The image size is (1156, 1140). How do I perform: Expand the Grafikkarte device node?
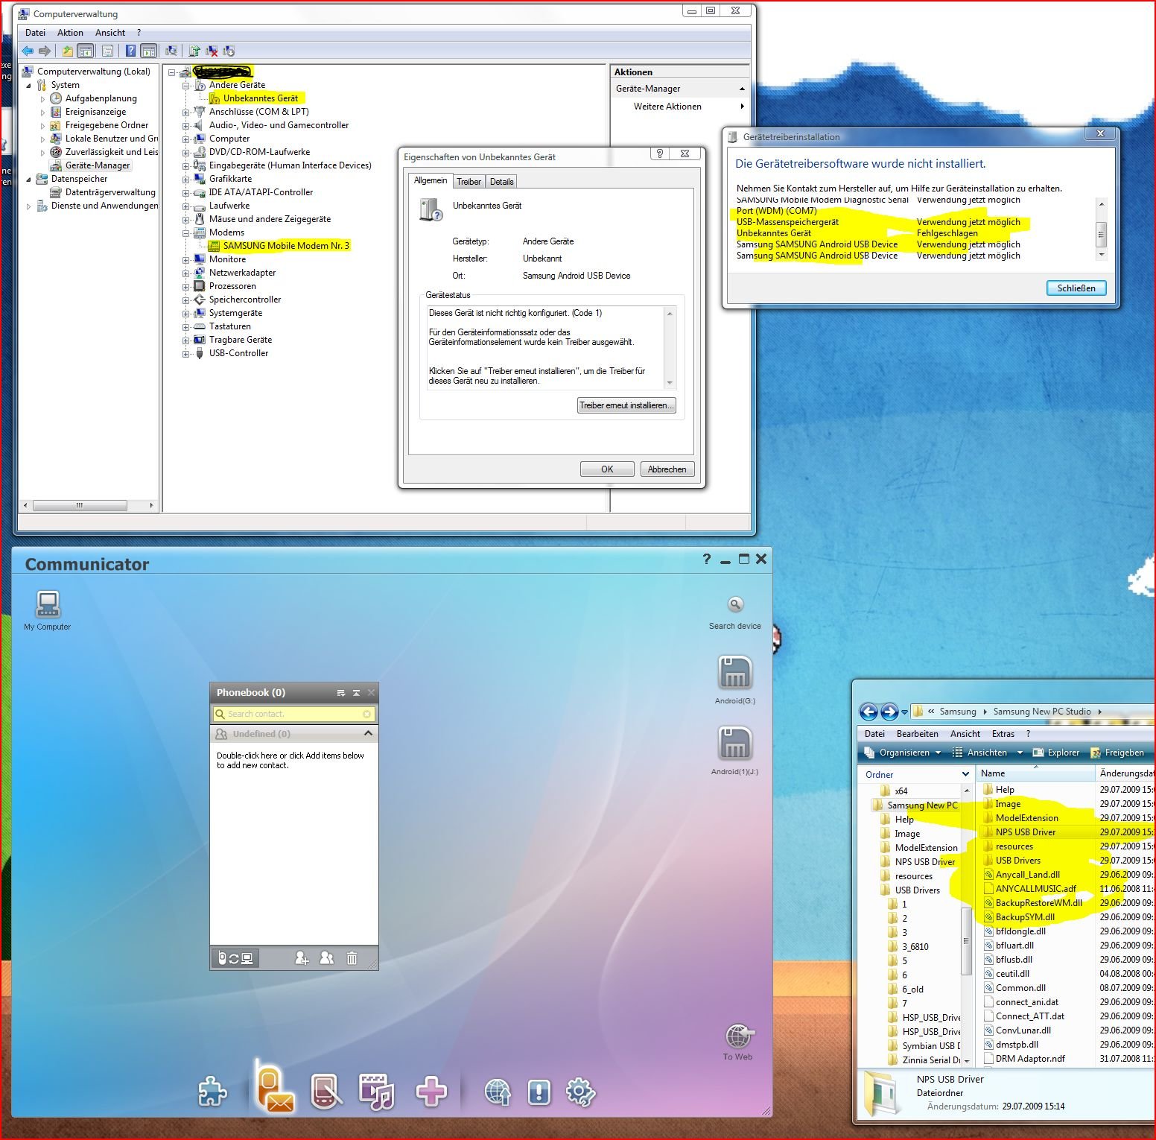point(186,180)
